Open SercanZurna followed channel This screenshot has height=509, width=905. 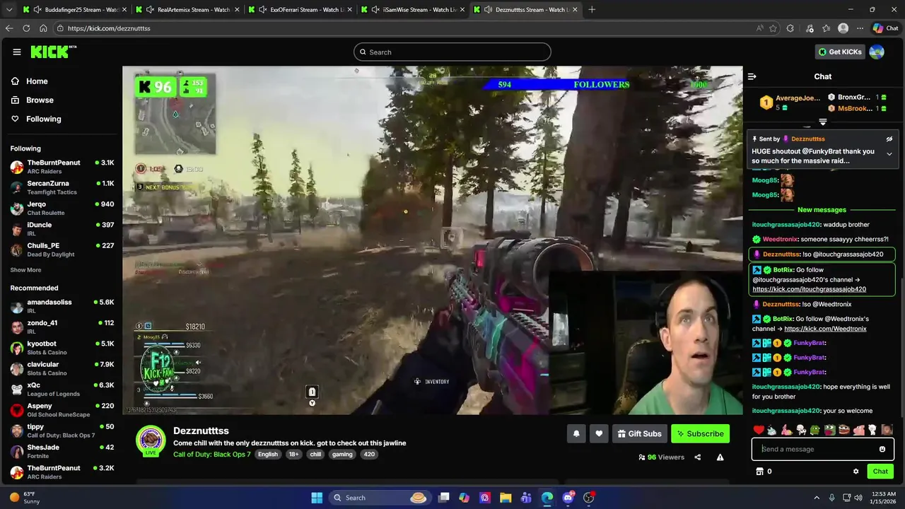[62, 187]
